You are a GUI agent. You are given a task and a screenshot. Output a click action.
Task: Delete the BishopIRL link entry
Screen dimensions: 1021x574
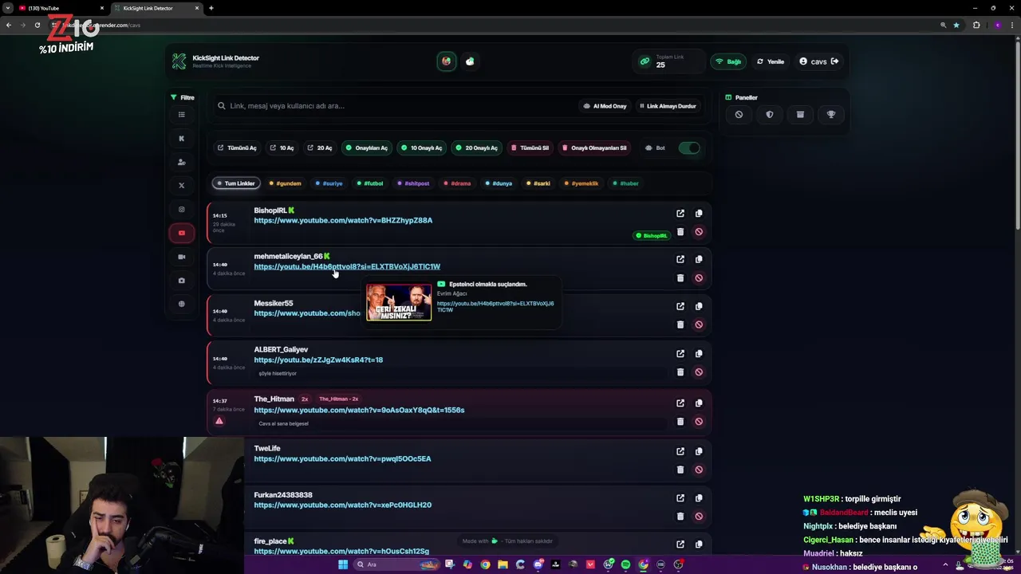(680, 232)
